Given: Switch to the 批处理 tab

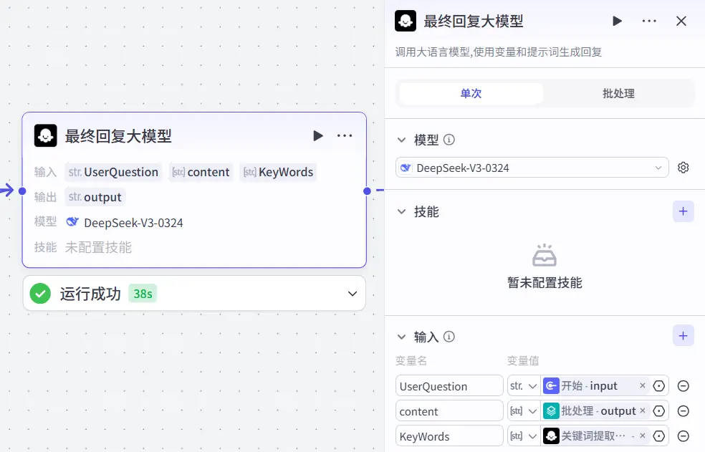Looking at the screenshot, I should tap(618, 93).
